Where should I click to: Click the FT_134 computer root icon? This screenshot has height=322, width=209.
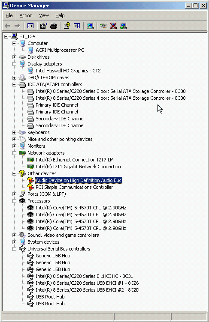tap(14, 36)
